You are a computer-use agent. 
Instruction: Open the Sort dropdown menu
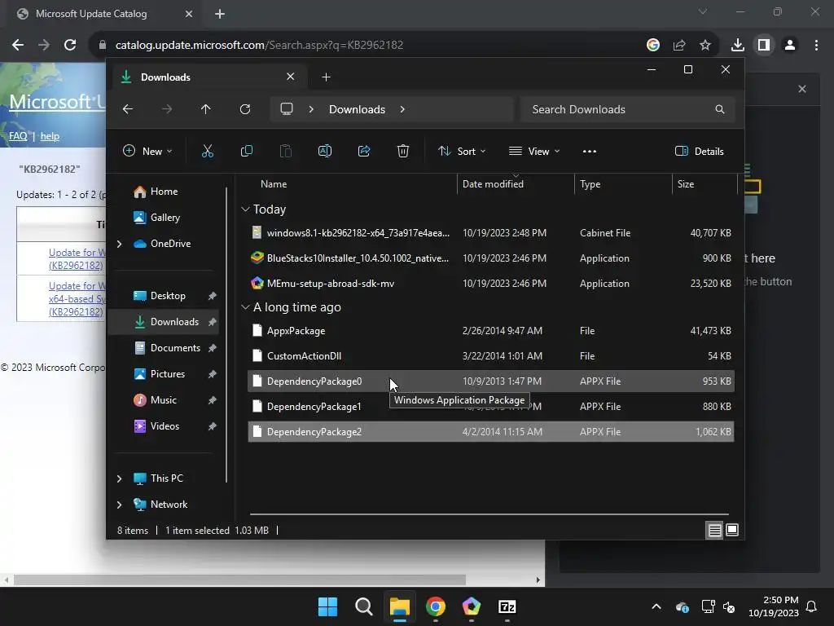coord(462,151)
